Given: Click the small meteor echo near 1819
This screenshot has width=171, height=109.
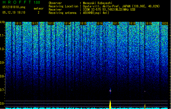Looking at the screenshot, I should (145, 91).
